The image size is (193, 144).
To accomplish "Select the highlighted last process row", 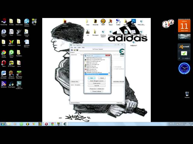I will tap(96, 74).
